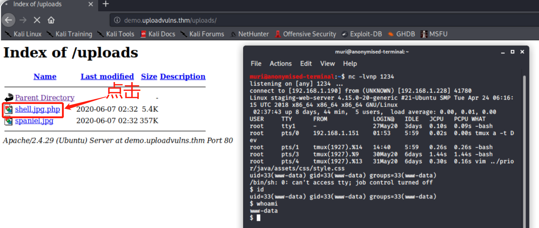This screenshot has width=539, height=228.
Task: Click Apache server footer text
Action: [x=118, y=140]
